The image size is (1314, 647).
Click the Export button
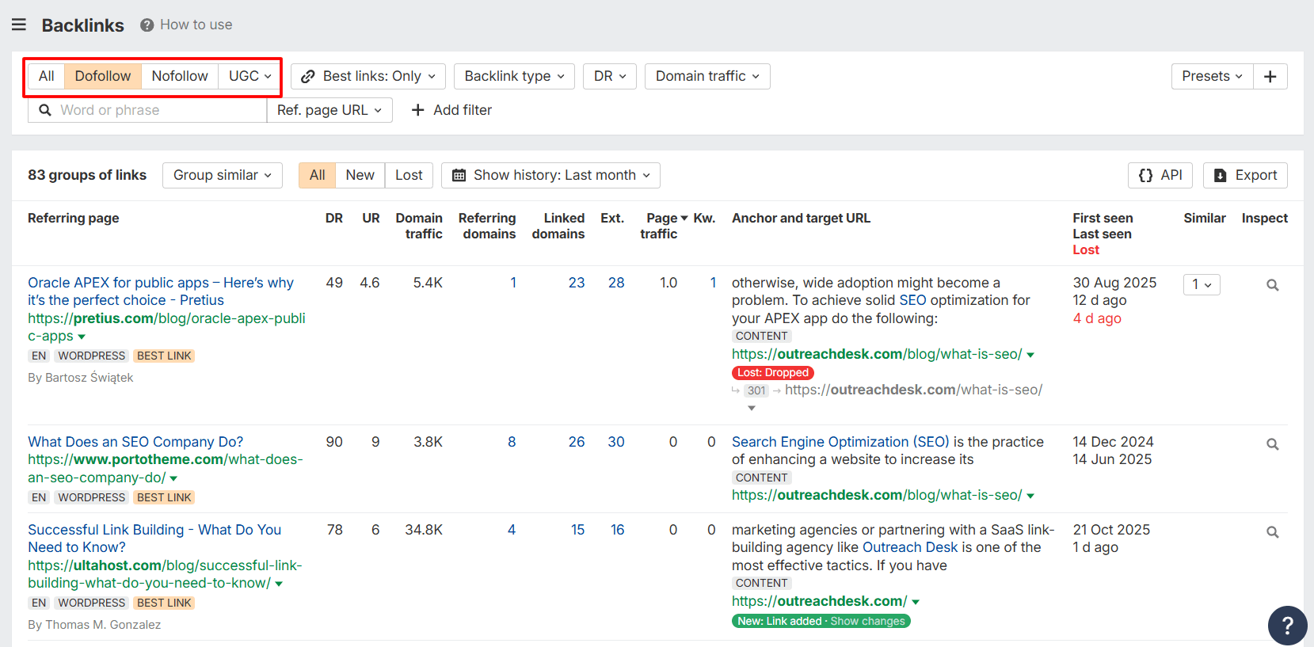click(1245, 175)
